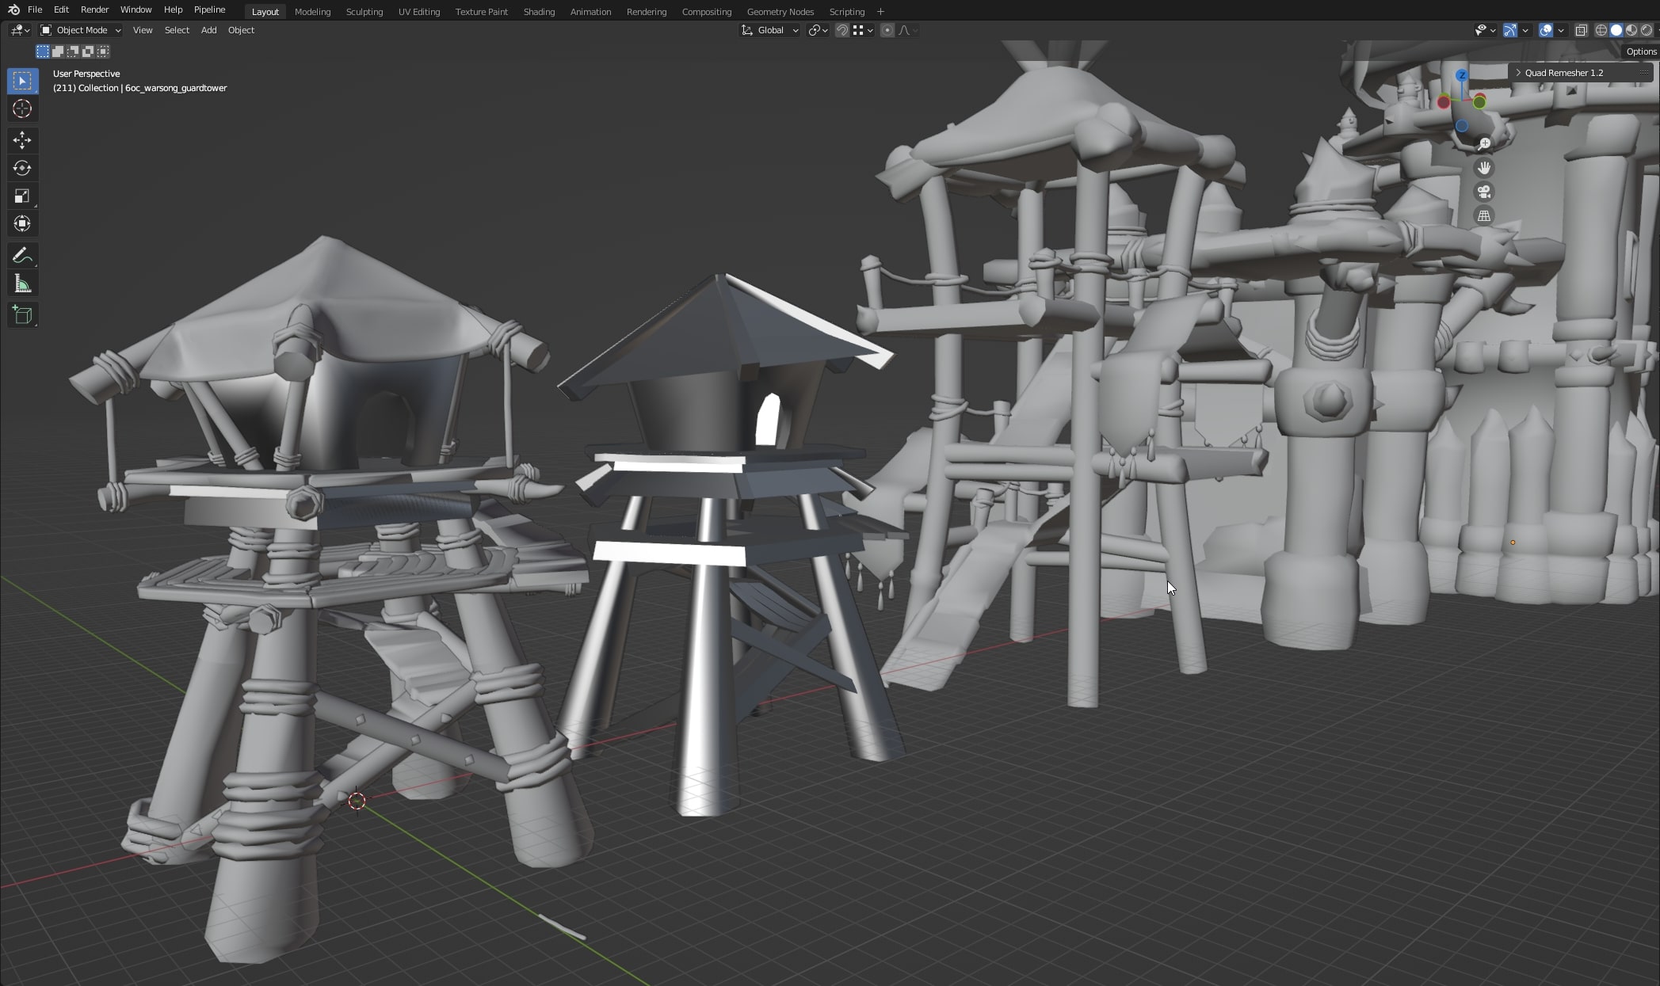
Task: Switch to the Sculpting workspace tab
Action: click(364, 12)
